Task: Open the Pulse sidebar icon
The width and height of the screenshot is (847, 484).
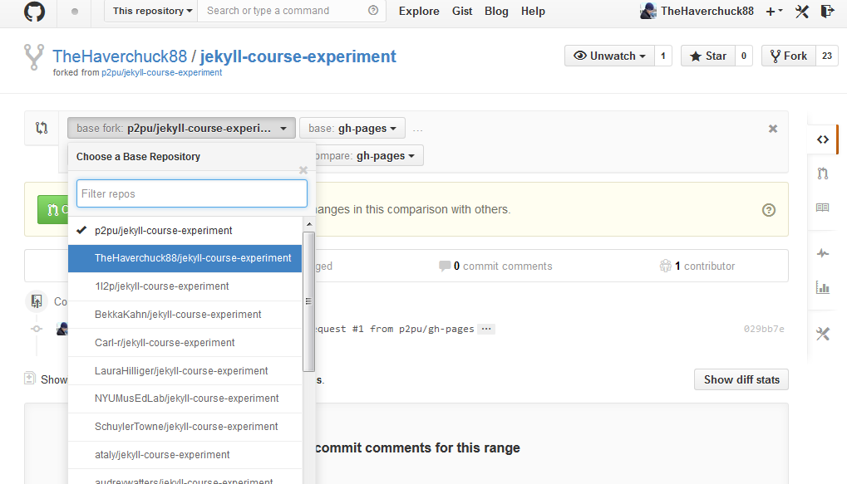Action: (x=823, y=253)
